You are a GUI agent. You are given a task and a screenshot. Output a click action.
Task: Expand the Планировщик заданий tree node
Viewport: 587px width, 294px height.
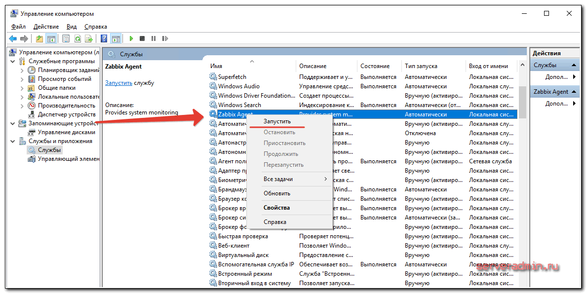22,70
